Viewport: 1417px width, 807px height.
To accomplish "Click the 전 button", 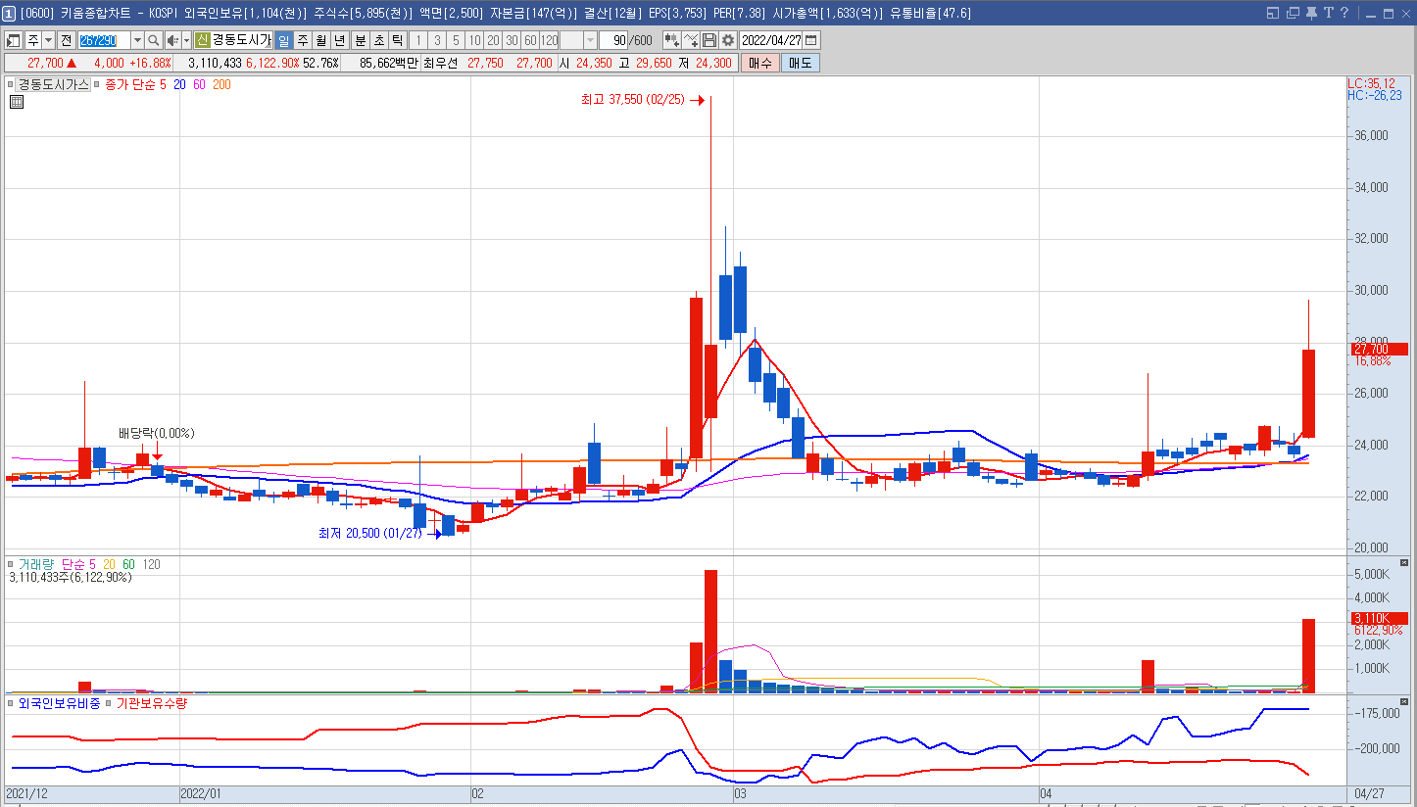I will 66,40.
